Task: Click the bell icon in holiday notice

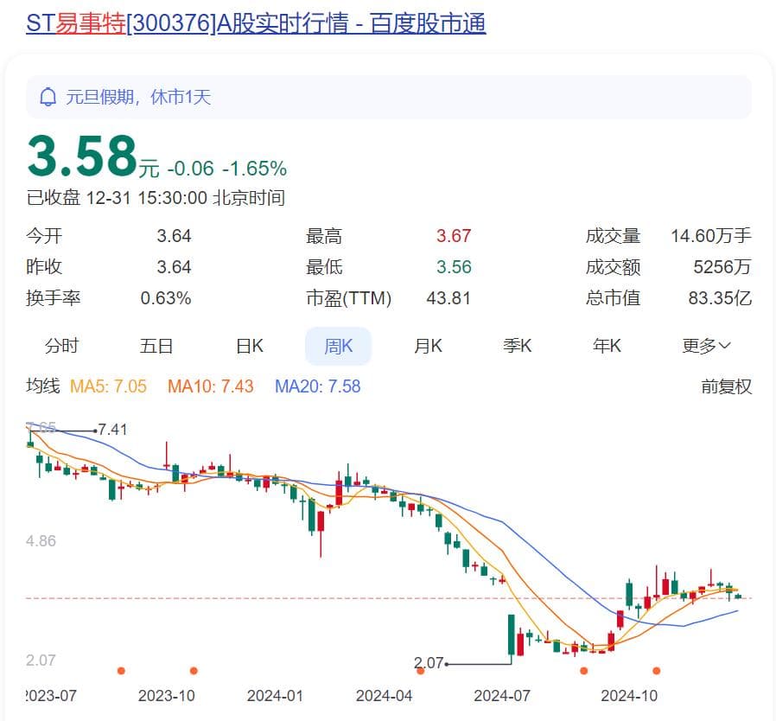Action: [x=48, y=97]
